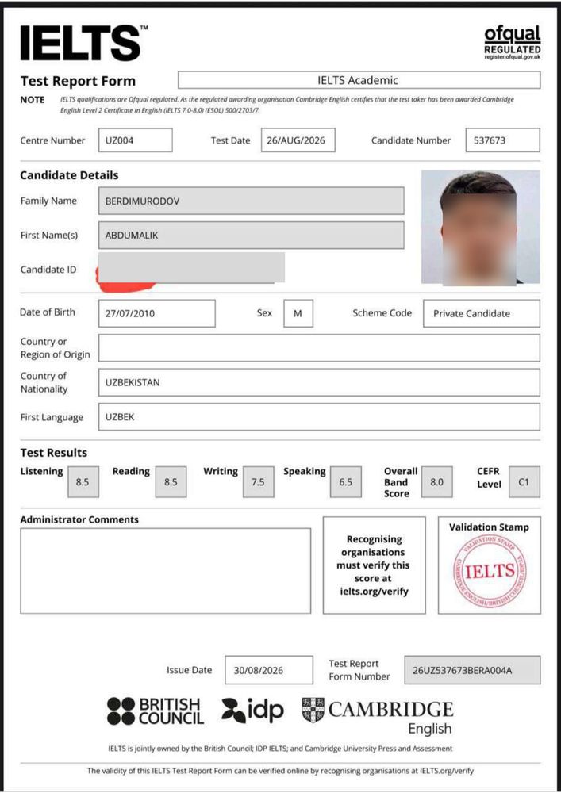This screenshot has width=561, height=793.
Task: Click the Writing score box 7.5
Action: point(259,482)
